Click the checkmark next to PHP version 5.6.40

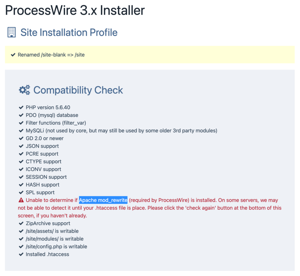pos(21,107)
